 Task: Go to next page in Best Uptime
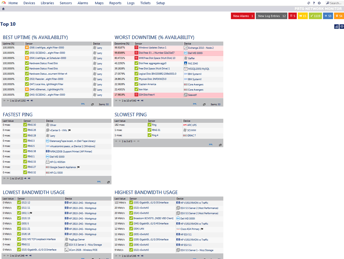[x=28, y=101]
